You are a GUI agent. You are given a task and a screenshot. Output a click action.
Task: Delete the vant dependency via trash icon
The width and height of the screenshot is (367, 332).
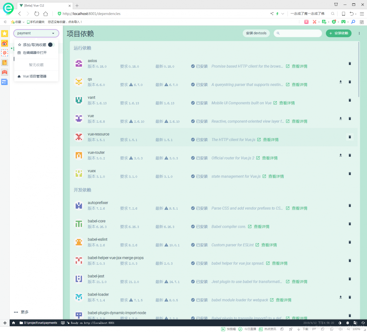350,100
